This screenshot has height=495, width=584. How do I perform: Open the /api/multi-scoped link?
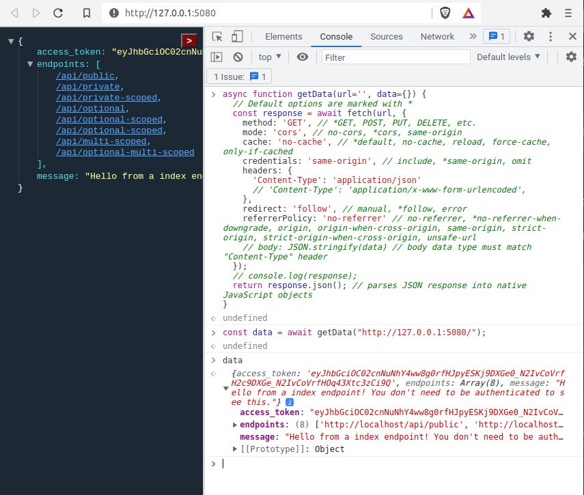click(x=101, y=141)
